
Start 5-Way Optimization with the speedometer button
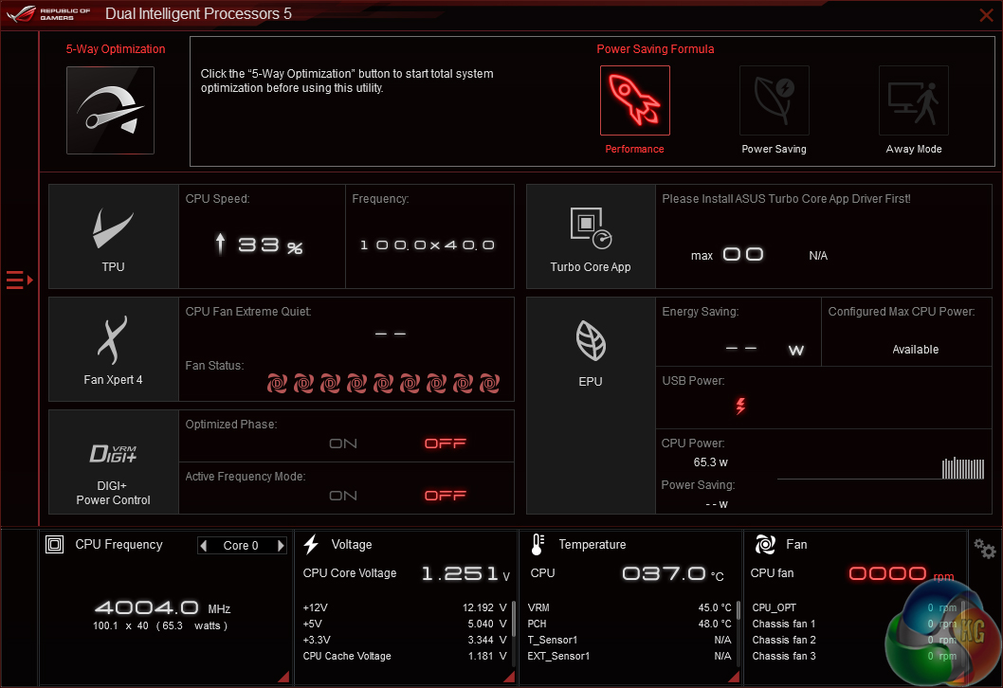(110, 110)
